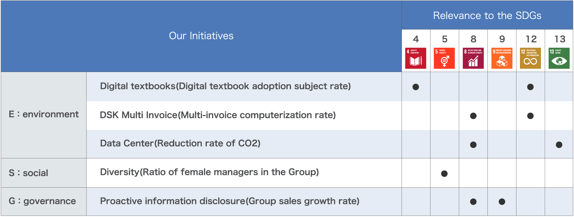Click the S : social category cell
This screenshot has height=217, width=574.
pos(44,173)
